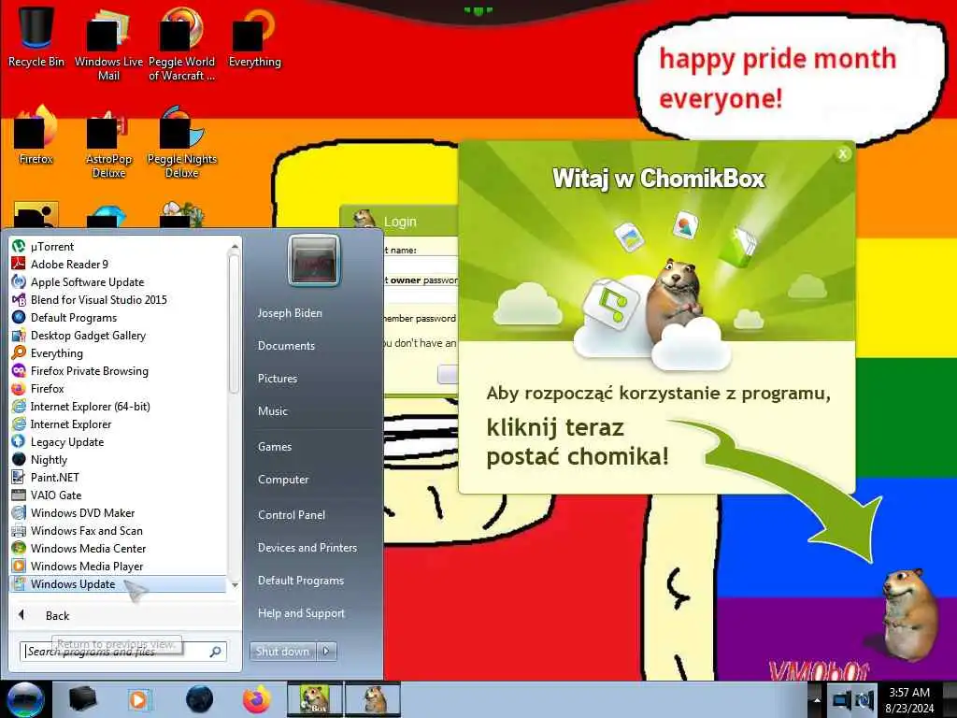Open the volume tray icon

point(864,700)
